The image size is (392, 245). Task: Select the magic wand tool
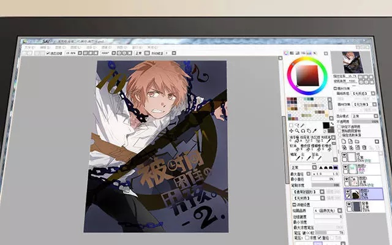pos(303,124)
